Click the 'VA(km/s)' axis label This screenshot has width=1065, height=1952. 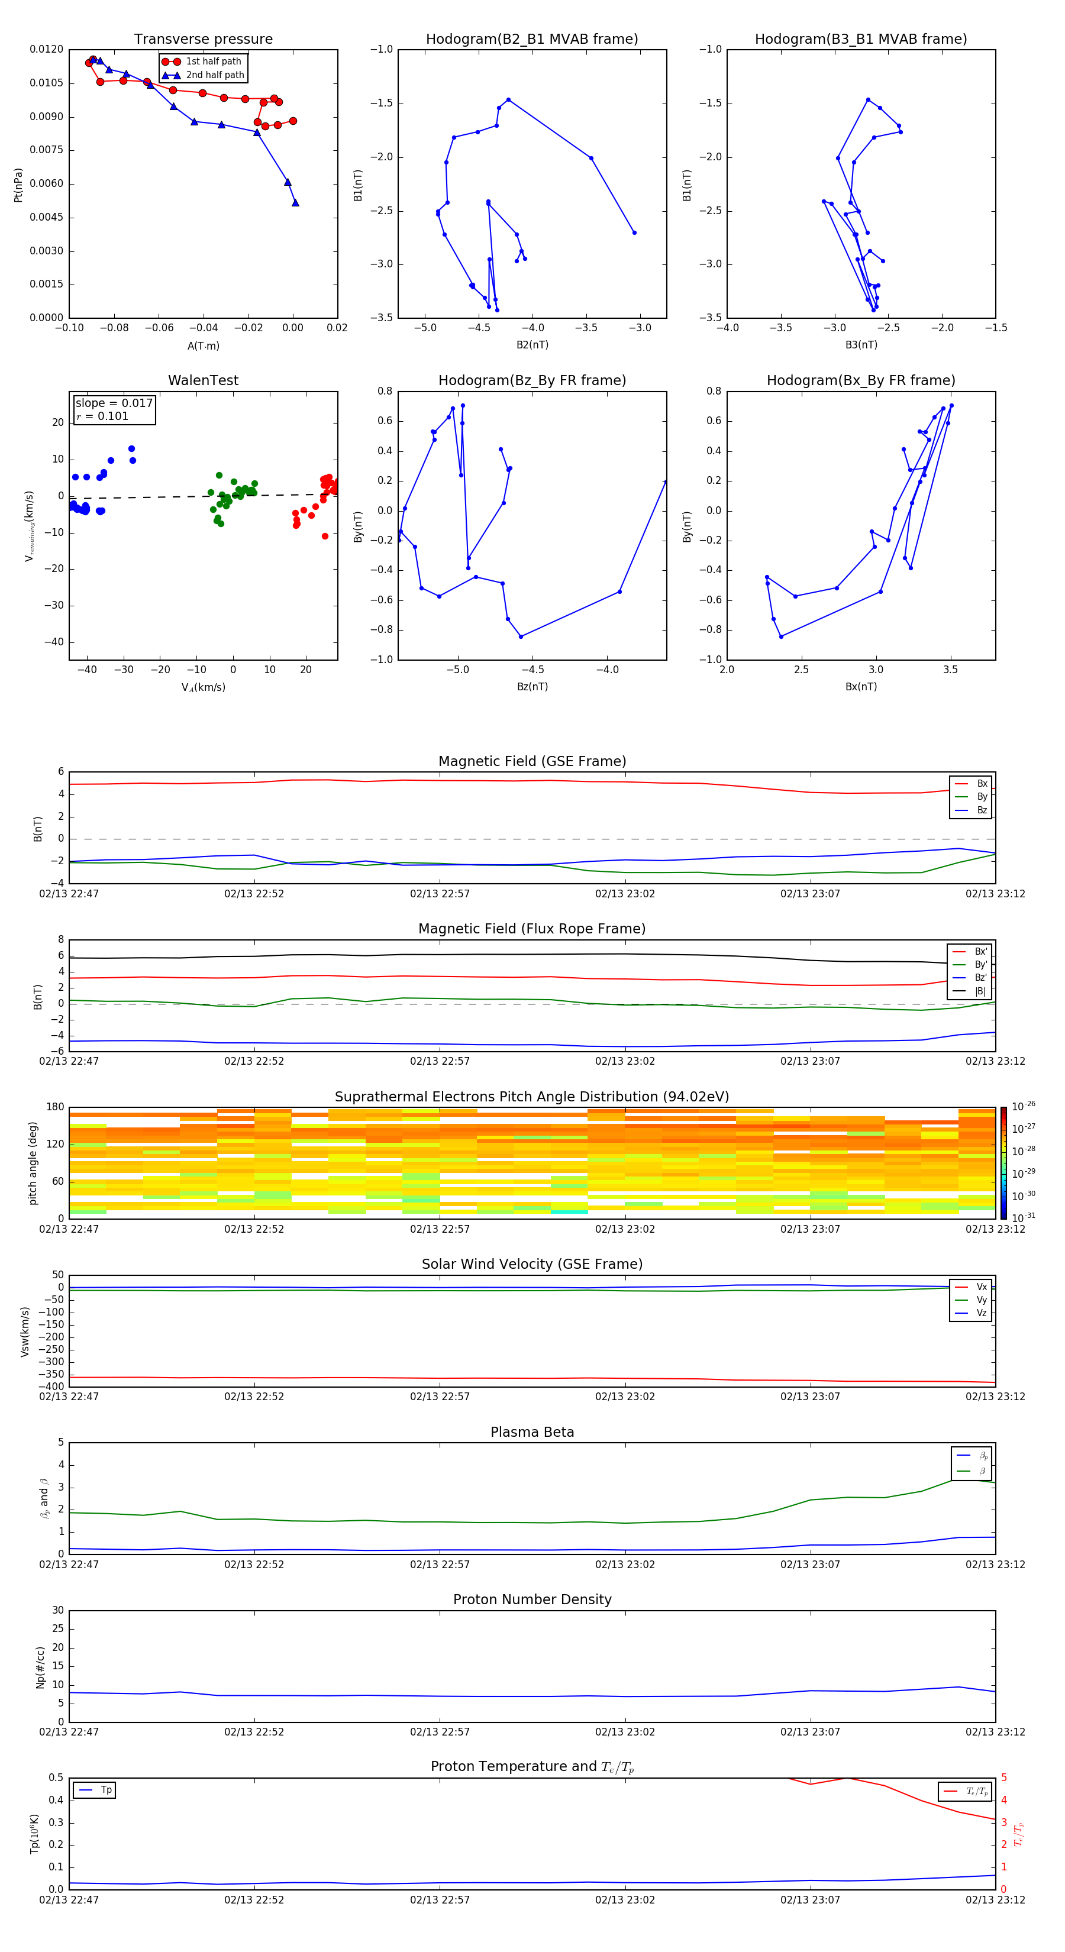pyautogui.click(x=203, y=687)
